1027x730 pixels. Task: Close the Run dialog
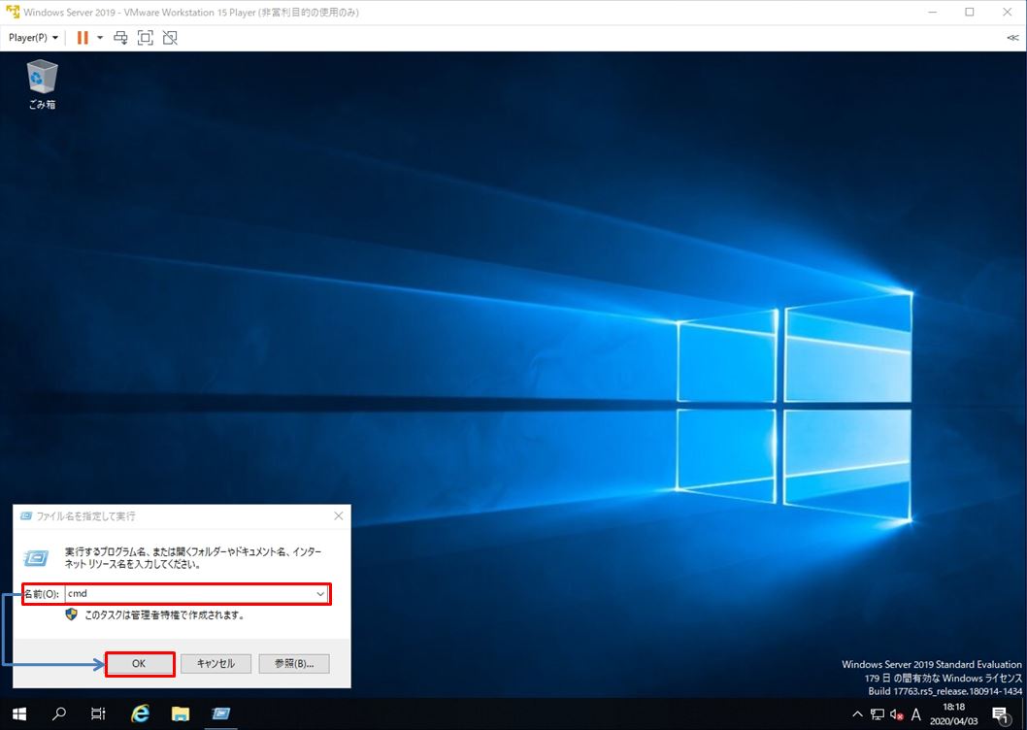[339, 516]
